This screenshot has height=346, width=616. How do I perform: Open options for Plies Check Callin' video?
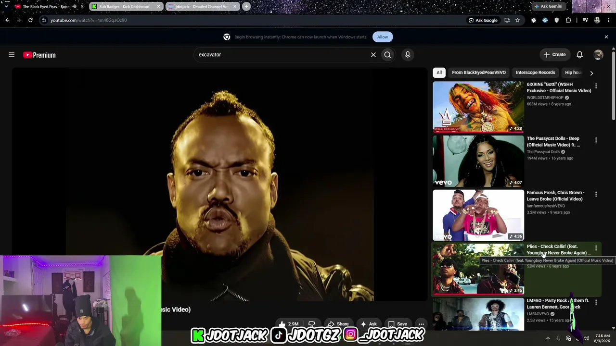click(x=596, y=248)
